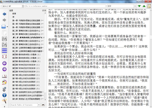
Task: Find next match with the green down arrow
Action: coord(139,6)
